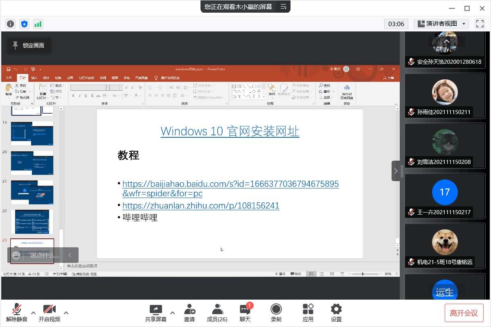Screen dimensions: 491x327
Task: Click the 说点什么 chat input box
Action: [45, 255]
